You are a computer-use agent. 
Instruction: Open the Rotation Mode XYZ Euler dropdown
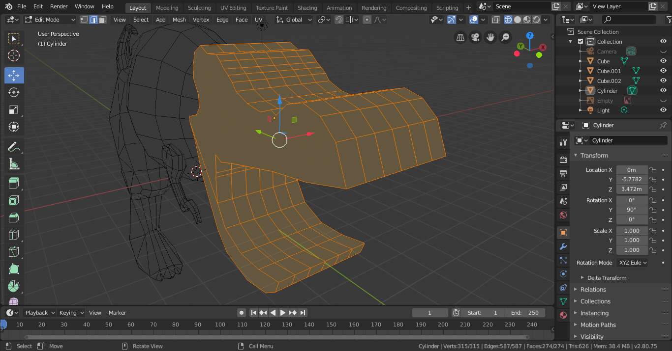[x=632, y=263]
